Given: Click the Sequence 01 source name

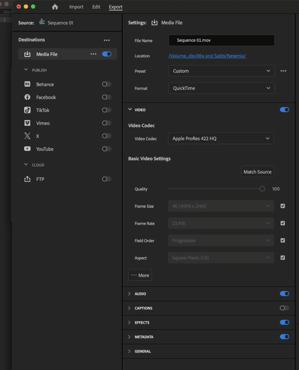Looking at the screenshot, I should [60, 23].
